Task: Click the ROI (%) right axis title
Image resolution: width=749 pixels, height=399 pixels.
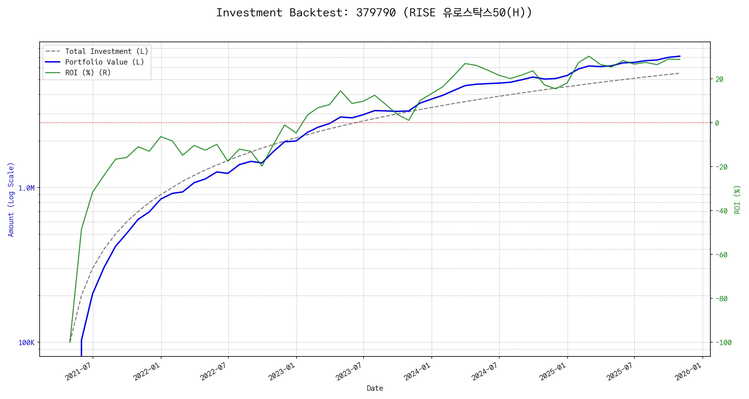Action: coord(737,199)
